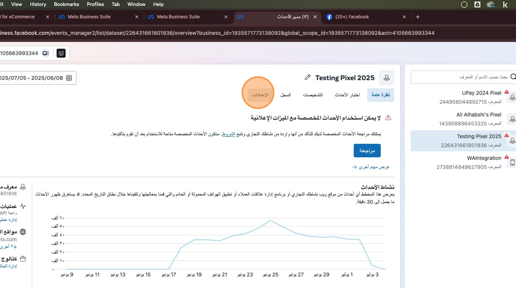516x288 pixels.
Task: Click the cloud sync icon in menu bar
Action: [x=491, y=5]
